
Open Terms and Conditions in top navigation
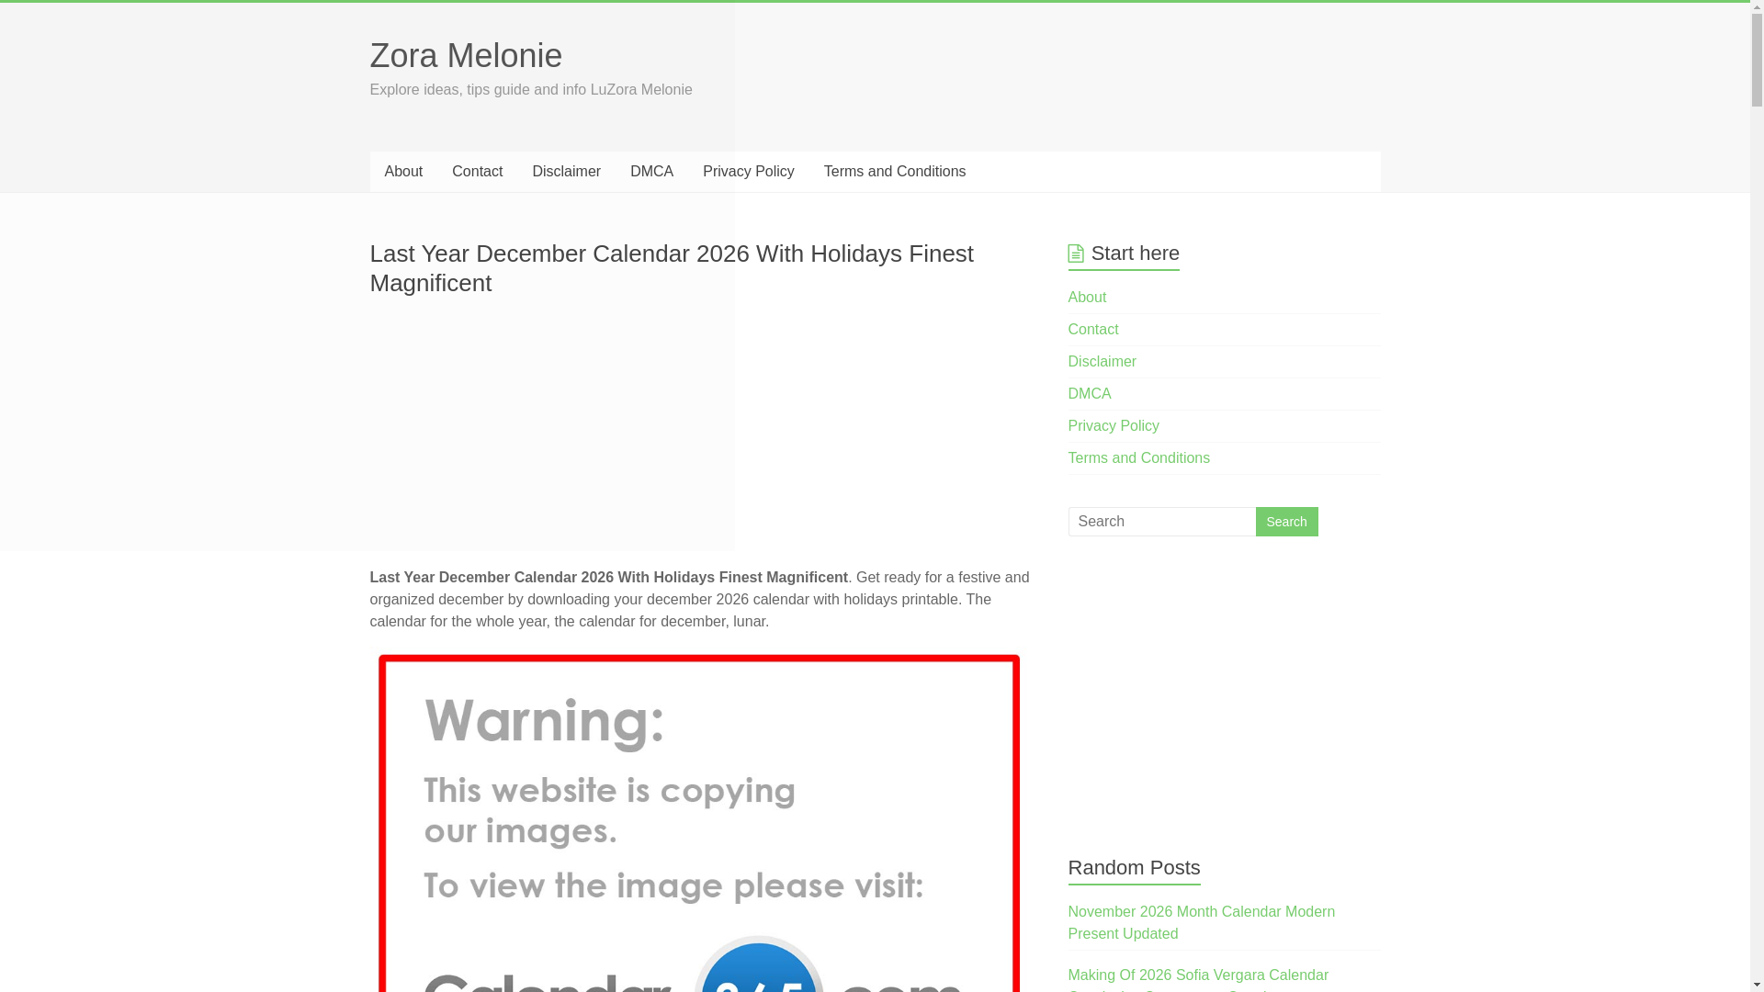coord(894,172)
